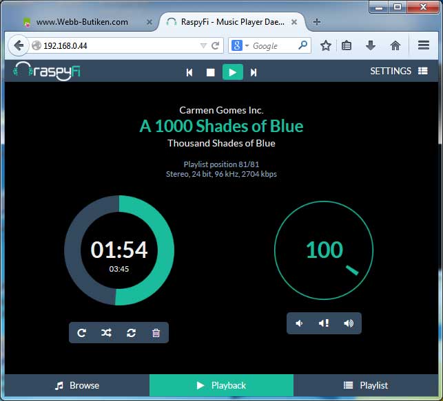Screen dimensions: 443x401
Task: Lower the volume with speaker-down icon
Action: [x=299, y=323]
